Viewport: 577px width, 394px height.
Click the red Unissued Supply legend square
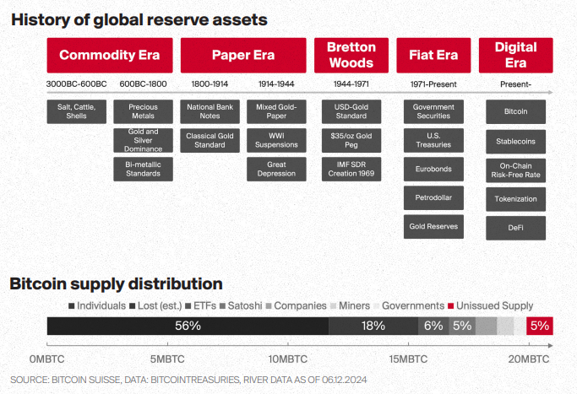[x=452, y=305]
